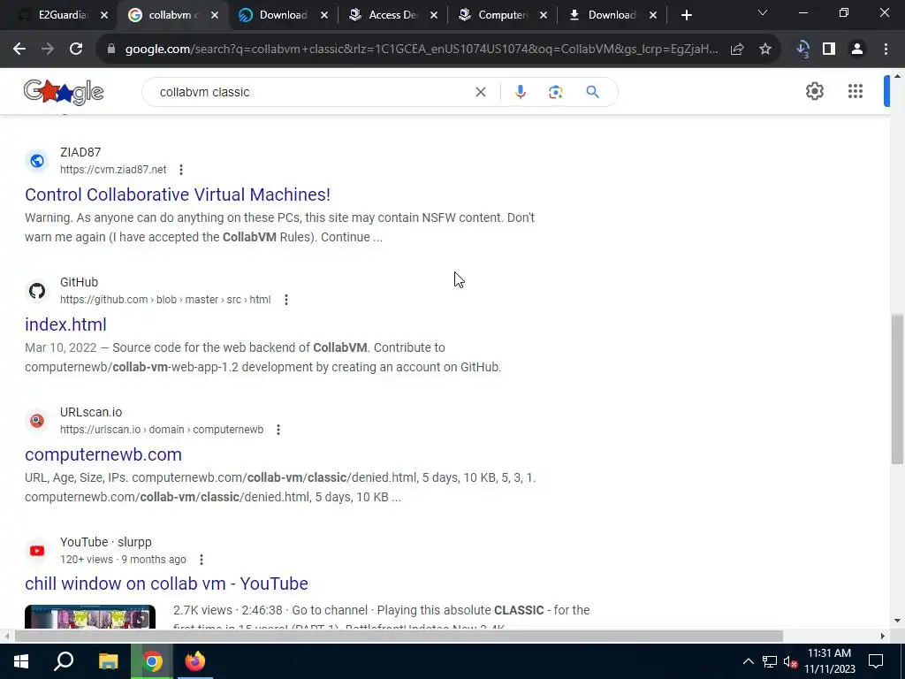Viewport: 905px width, 679px height.
Task: Click the URLscan.io favicon
Action: tap(37, 421)
